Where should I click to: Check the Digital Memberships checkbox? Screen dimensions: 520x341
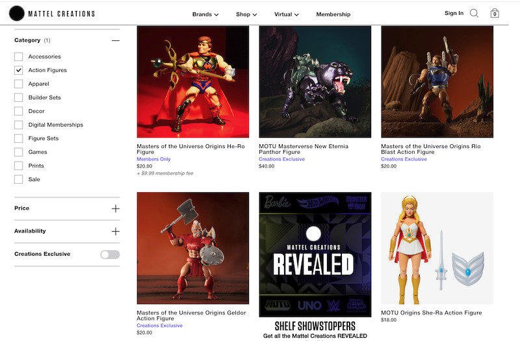tap(19, 125)
